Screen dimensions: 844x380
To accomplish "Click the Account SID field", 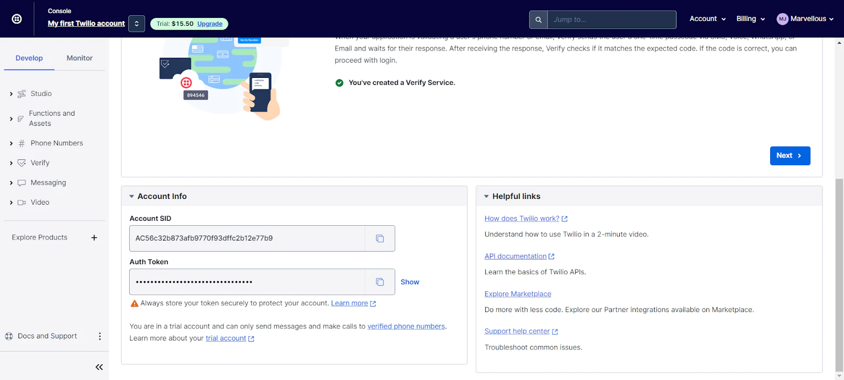I will point(247,238).
